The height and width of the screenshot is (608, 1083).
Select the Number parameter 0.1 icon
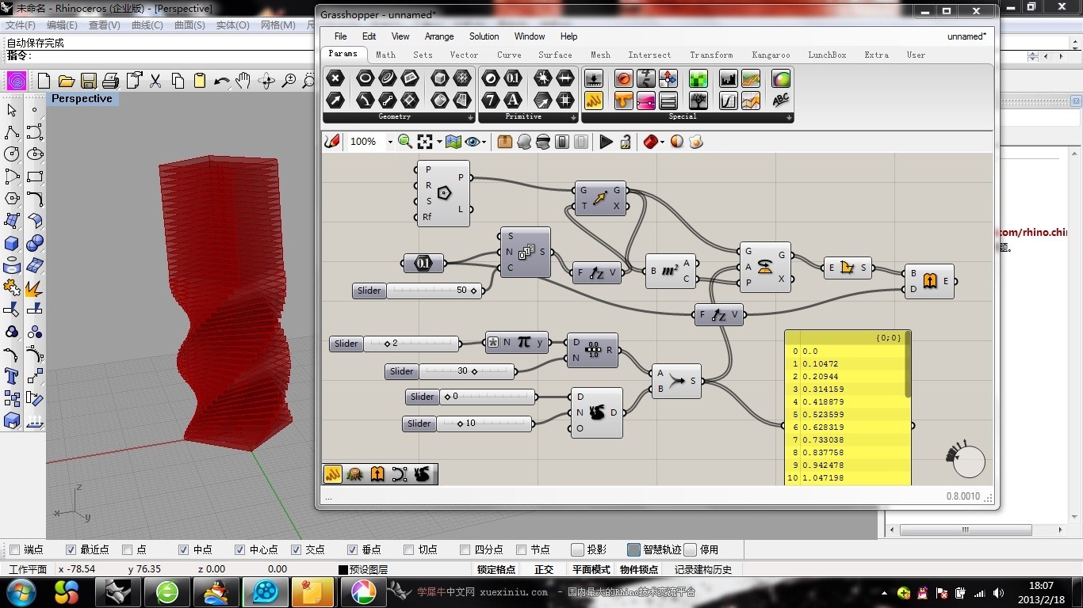pos(512,78)
